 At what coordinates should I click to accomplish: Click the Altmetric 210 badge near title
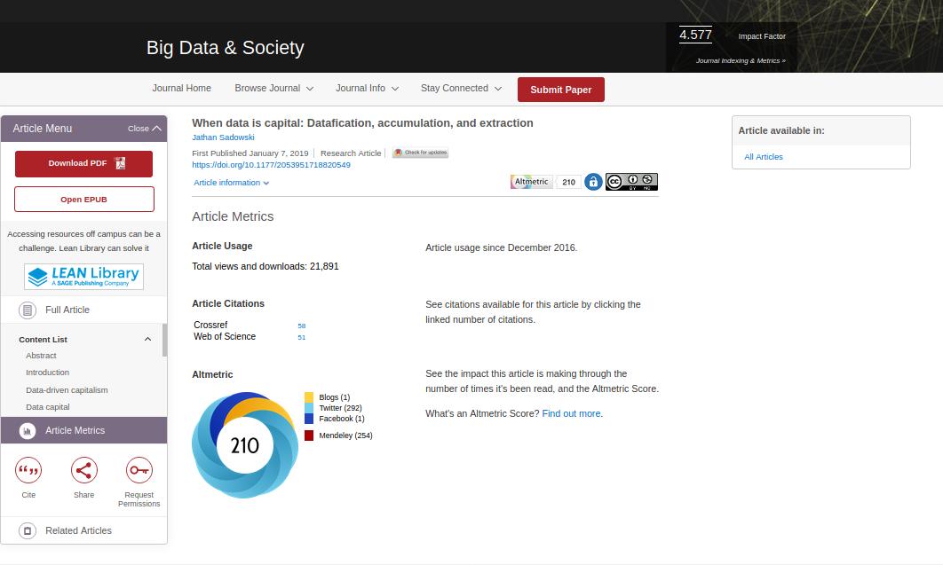(x=545, y=182)
